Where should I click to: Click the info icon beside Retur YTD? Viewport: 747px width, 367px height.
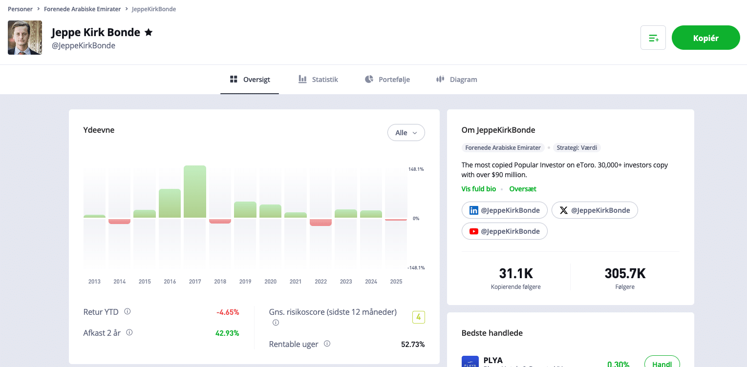pos(128,311)
